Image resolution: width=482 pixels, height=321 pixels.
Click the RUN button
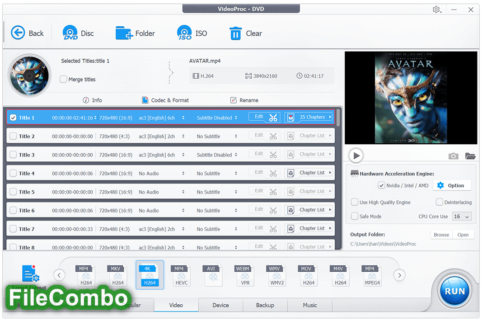click(454, 291)
